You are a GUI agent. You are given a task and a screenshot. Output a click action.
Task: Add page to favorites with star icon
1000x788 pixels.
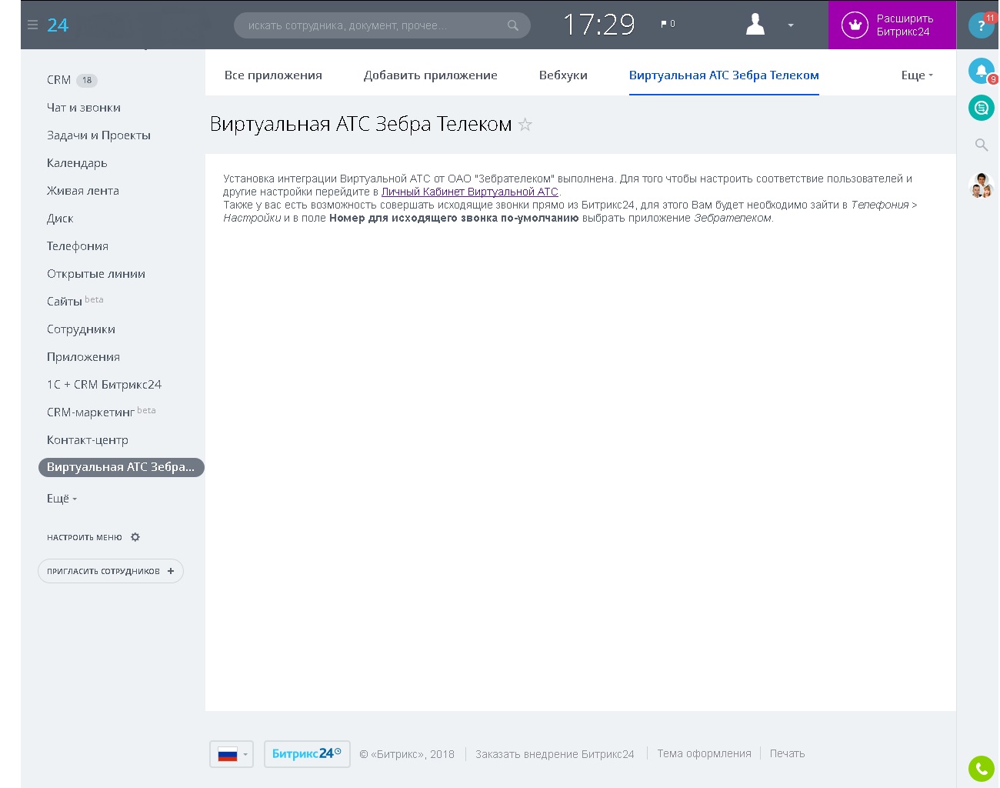click(x=525, y=124)
